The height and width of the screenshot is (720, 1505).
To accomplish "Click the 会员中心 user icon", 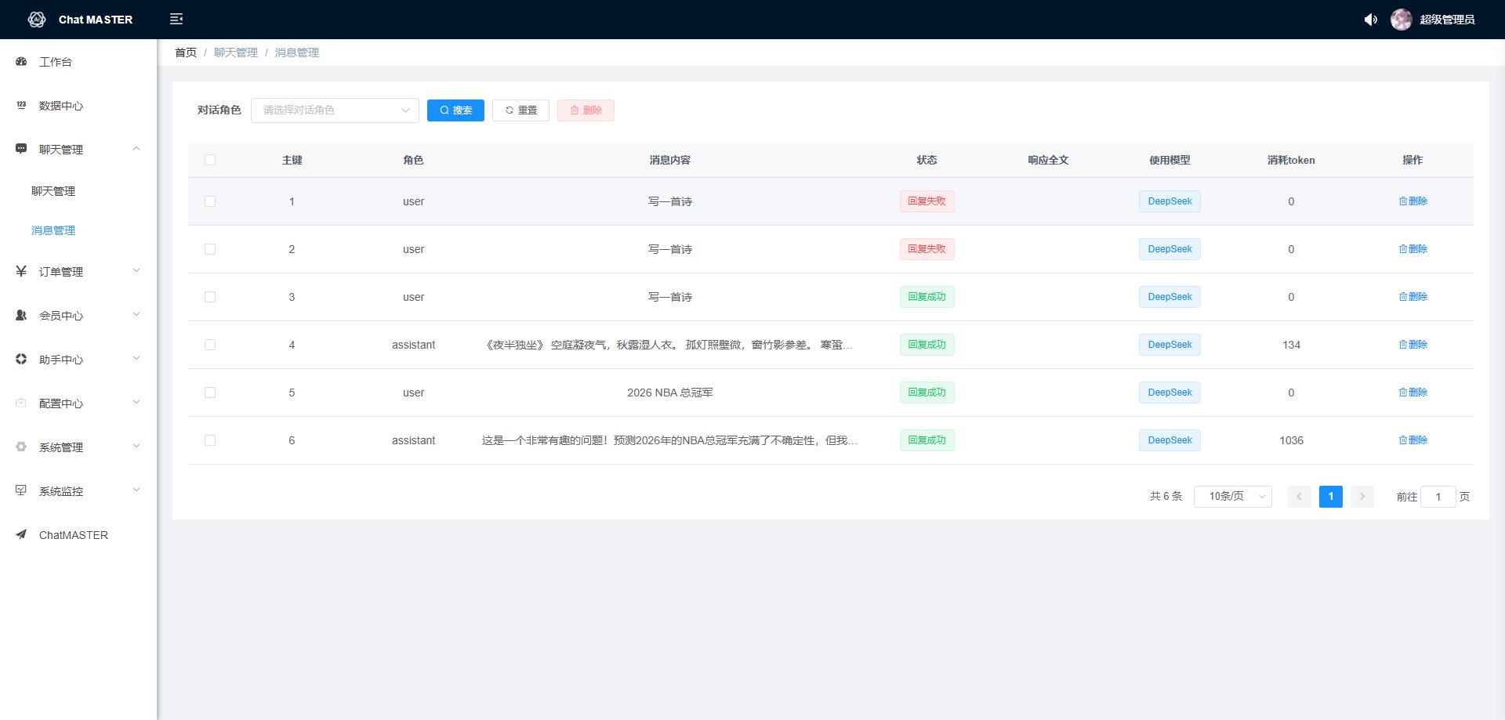I will point(21,315).
